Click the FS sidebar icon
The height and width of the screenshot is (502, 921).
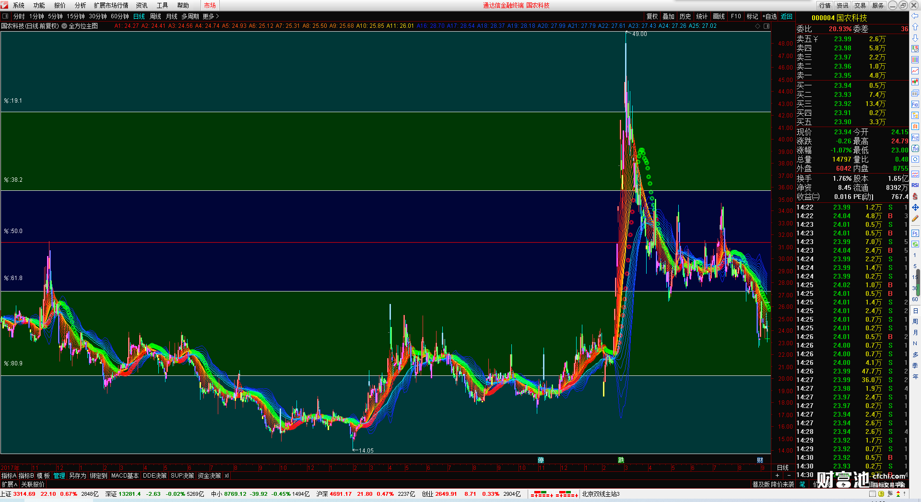[x=915, y=233]
